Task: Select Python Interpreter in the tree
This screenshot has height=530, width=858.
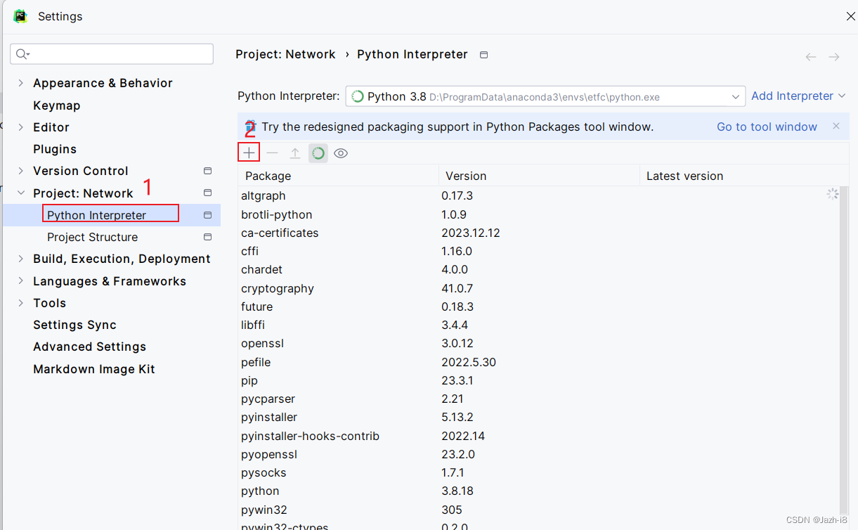Action: point(112,215)
